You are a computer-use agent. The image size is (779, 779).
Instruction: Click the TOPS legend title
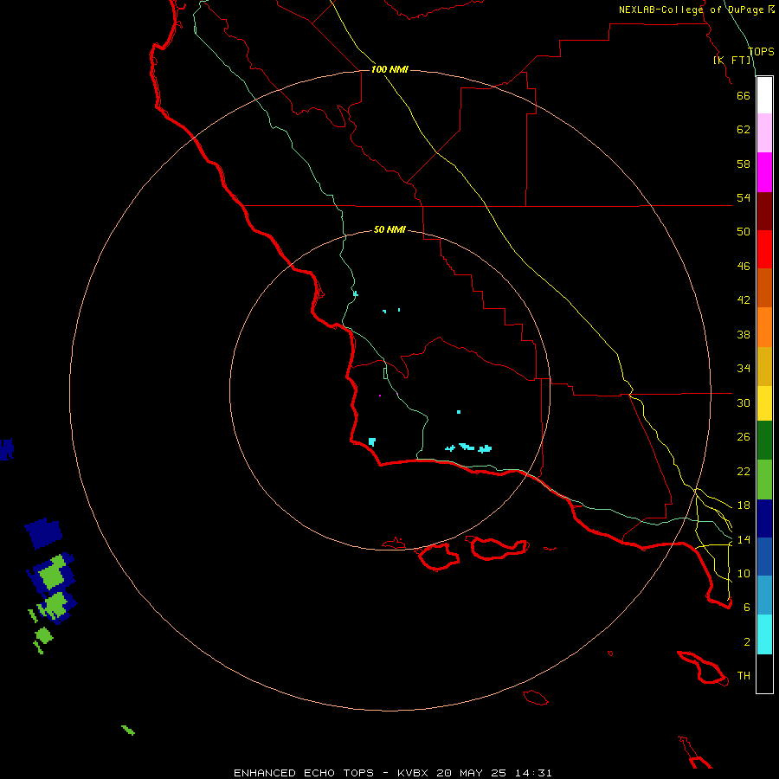(761, 52)
